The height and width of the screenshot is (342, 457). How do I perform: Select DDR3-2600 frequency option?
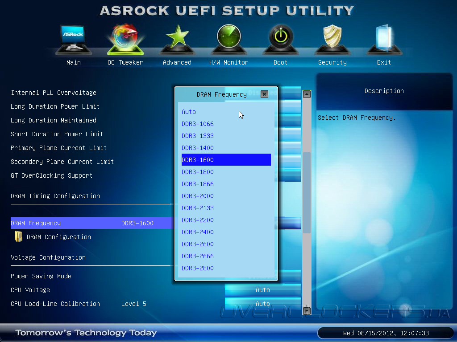click(226, 244)
